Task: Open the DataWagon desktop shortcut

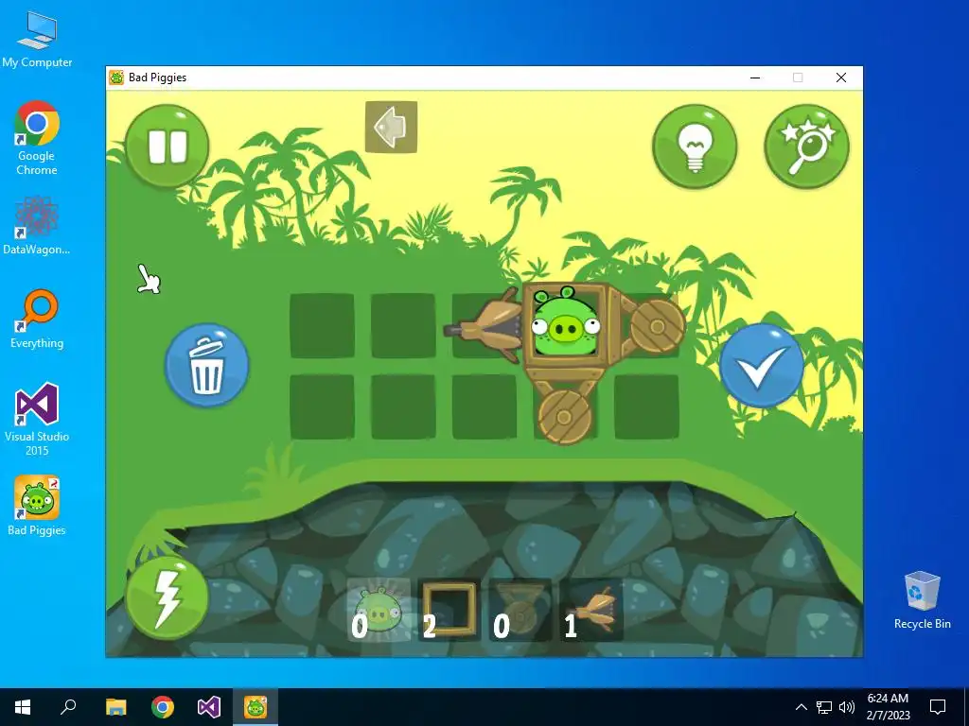Action: pos(37,225)
